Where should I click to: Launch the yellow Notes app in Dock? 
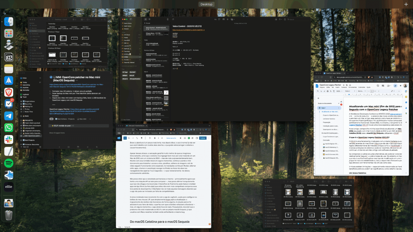coord(9,69)
